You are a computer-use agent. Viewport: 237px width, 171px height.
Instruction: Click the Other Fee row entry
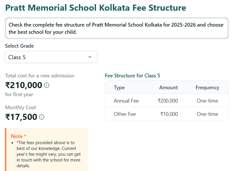pos(125,114)
